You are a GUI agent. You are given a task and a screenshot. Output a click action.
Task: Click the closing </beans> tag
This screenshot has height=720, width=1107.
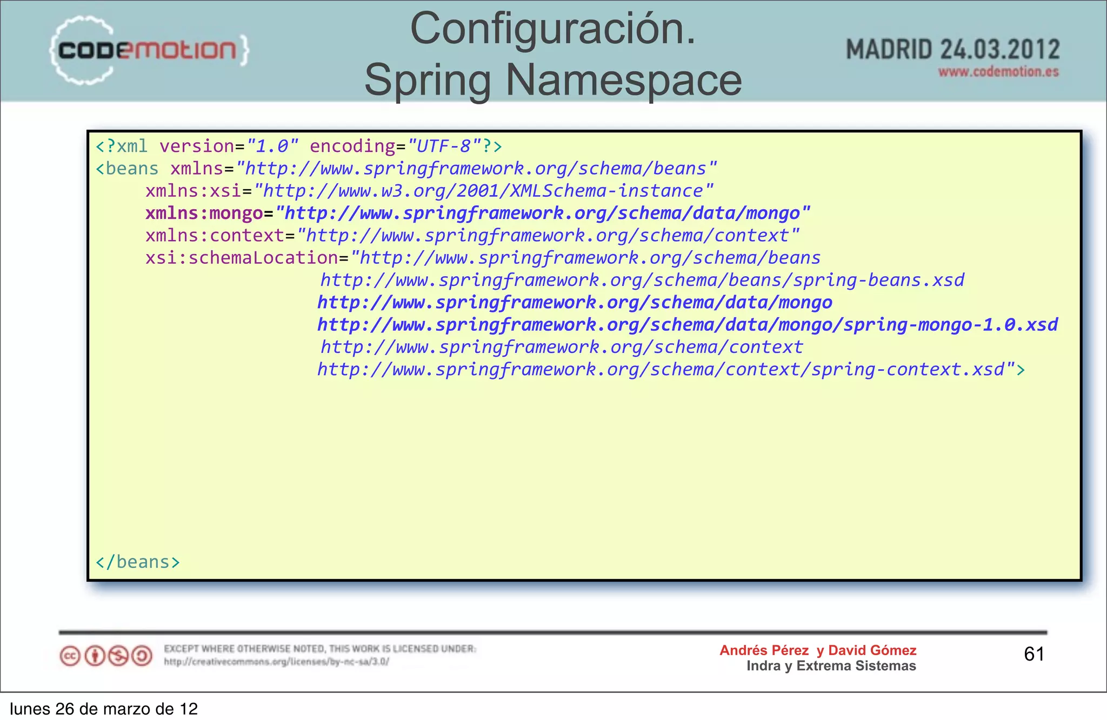137,562
